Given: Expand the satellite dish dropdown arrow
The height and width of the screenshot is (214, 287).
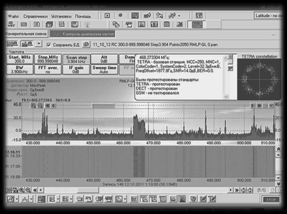Looking at the screenshot, I should point(179,16).
